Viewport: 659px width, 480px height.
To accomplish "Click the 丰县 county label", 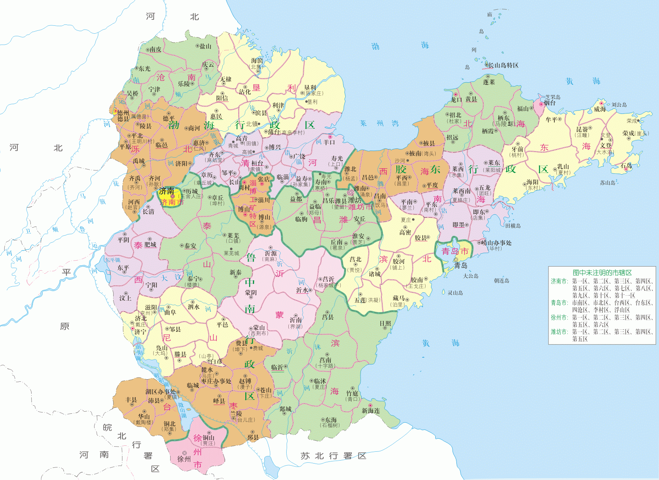I will (x=131, y=400).
